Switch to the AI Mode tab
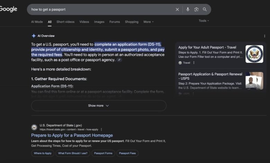The height and width of the screenshot is (163, 270). tap(37, 22)
